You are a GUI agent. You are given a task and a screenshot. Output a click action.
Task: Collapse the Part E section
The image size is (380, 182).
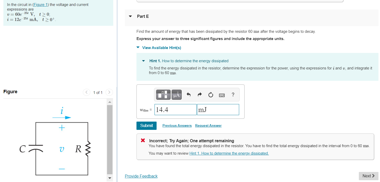(x=131, y=17)
